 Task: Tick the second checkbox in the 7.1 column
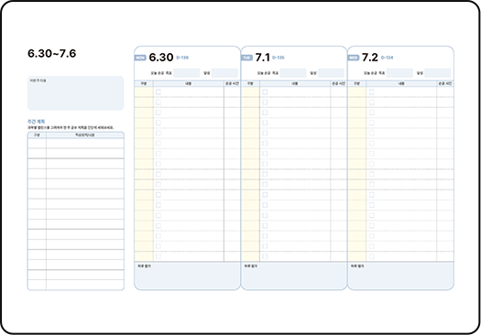(265, 103)
